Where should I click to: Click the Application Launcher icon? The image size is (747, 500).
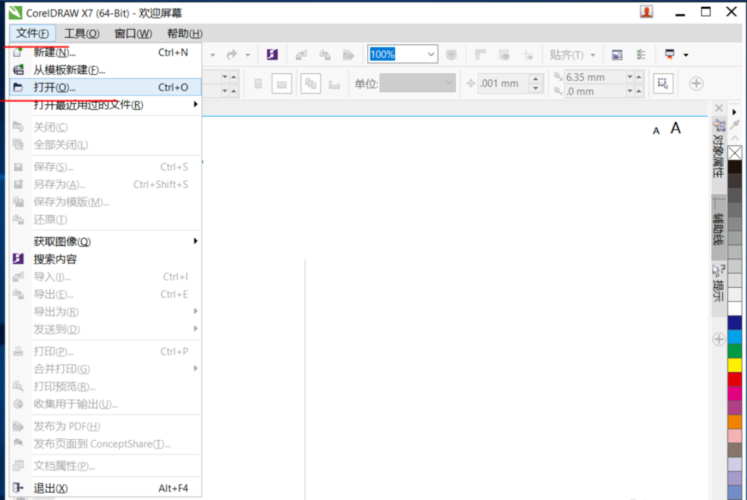pyautogui.click(x=669, y=55)
